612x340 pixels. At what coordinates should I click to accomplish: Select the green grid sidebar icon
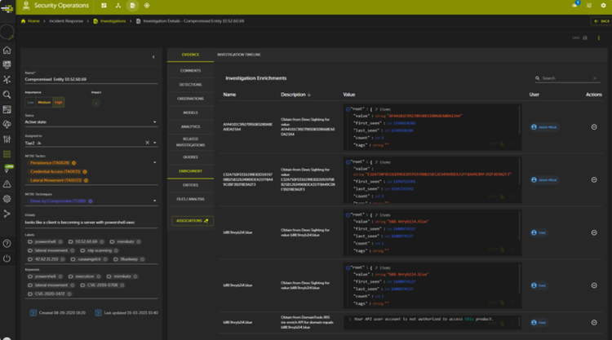(x=7, y=154)
